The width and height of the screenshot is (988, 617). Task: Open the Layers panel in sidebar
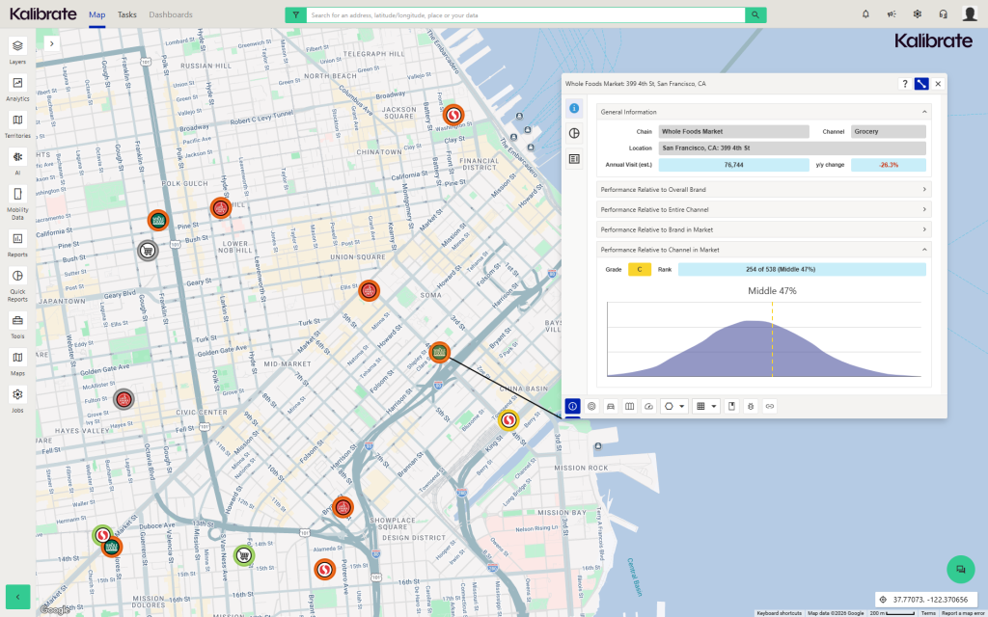[17, 45]
